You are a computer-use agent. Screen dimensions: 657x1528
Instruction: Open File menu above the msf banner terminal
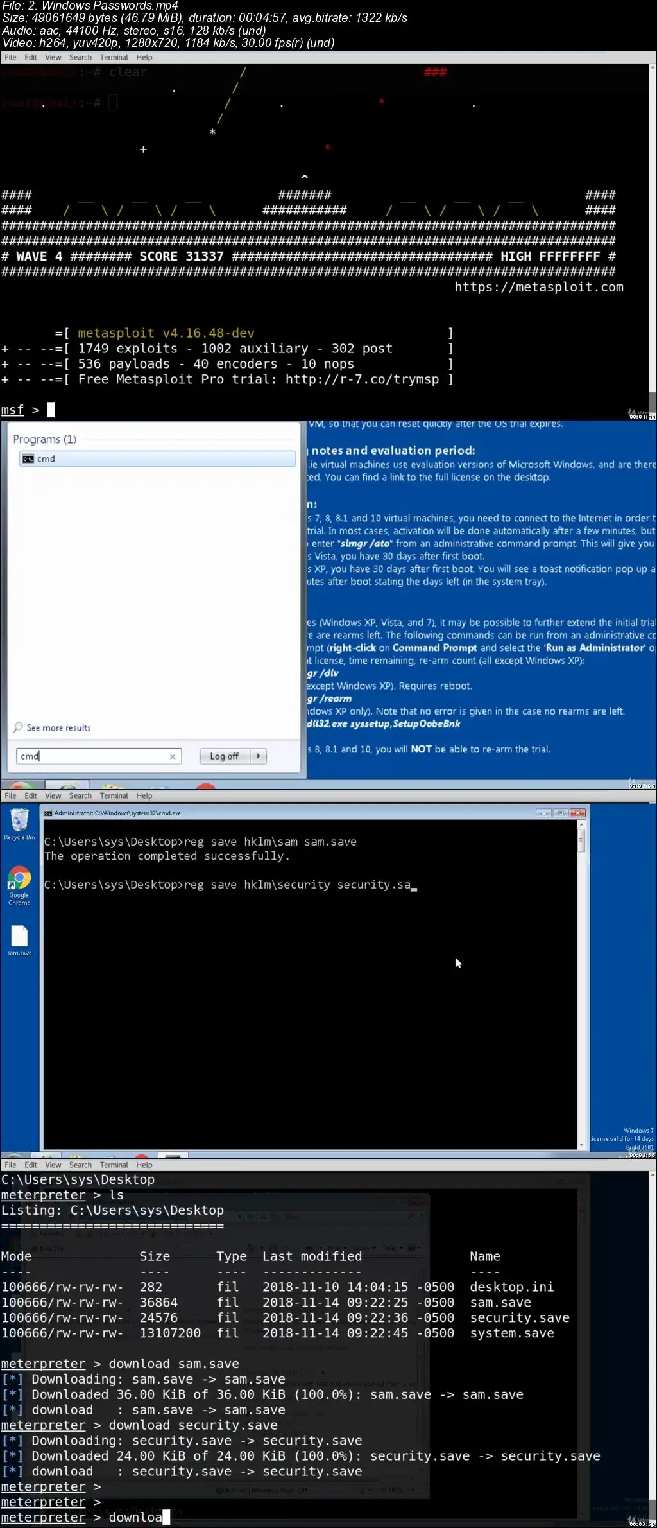click(x=10, y=57)
